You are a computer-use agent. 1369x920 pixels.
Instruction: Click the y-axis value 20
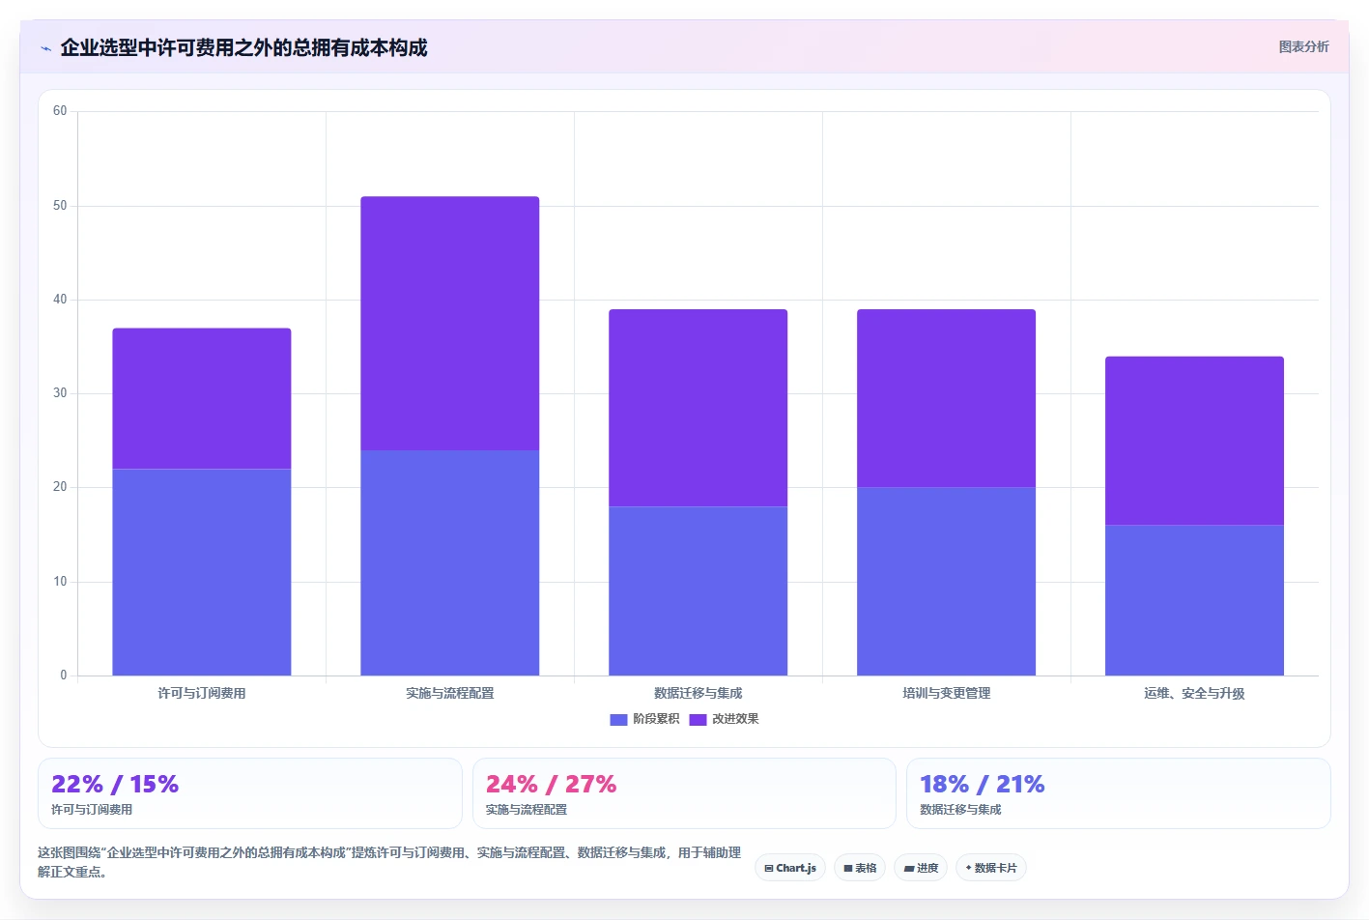point(60,487)
